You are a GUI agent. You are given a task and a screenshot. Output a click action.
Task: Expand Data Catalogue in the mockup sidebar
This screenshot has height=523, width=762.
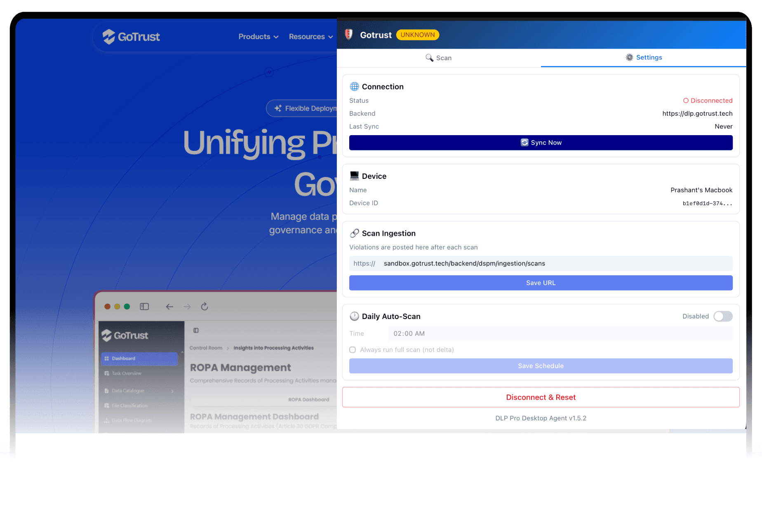[x=139, y=391]
